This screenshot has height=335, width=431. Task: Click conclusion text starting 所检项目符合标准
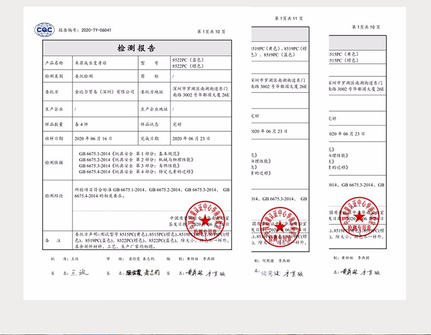(x=152, y=193)
